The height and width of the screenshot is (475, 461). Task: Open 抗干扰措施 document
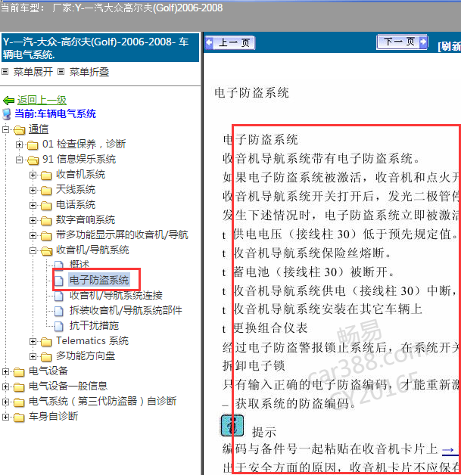coord(95,325)
